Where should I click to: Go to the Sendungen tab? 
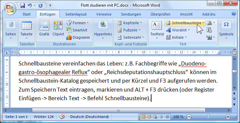(x=131, y=14)
